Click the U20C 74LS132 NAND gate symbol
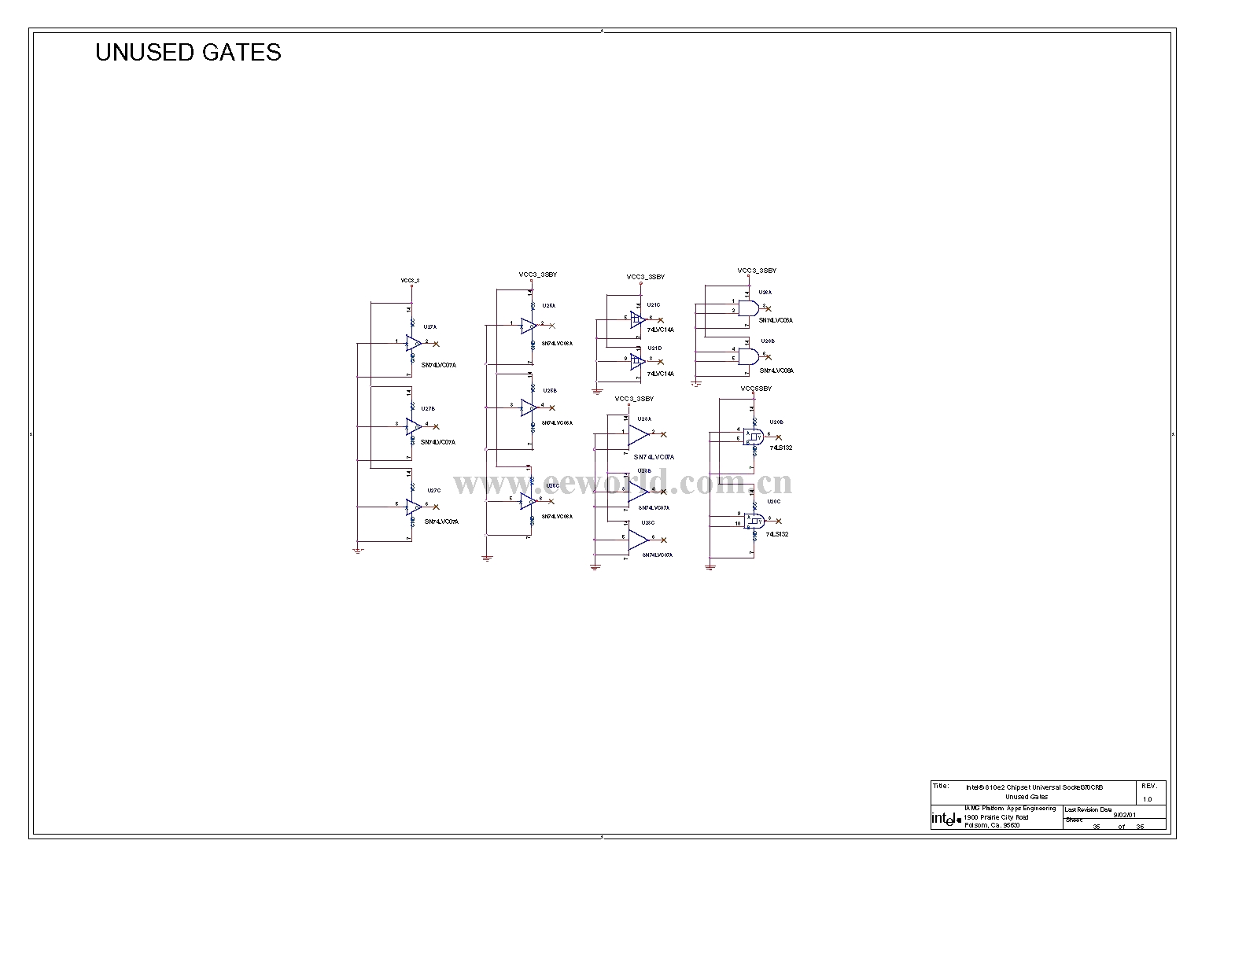This screenshot has height=962, width=1246. point(754,520)
